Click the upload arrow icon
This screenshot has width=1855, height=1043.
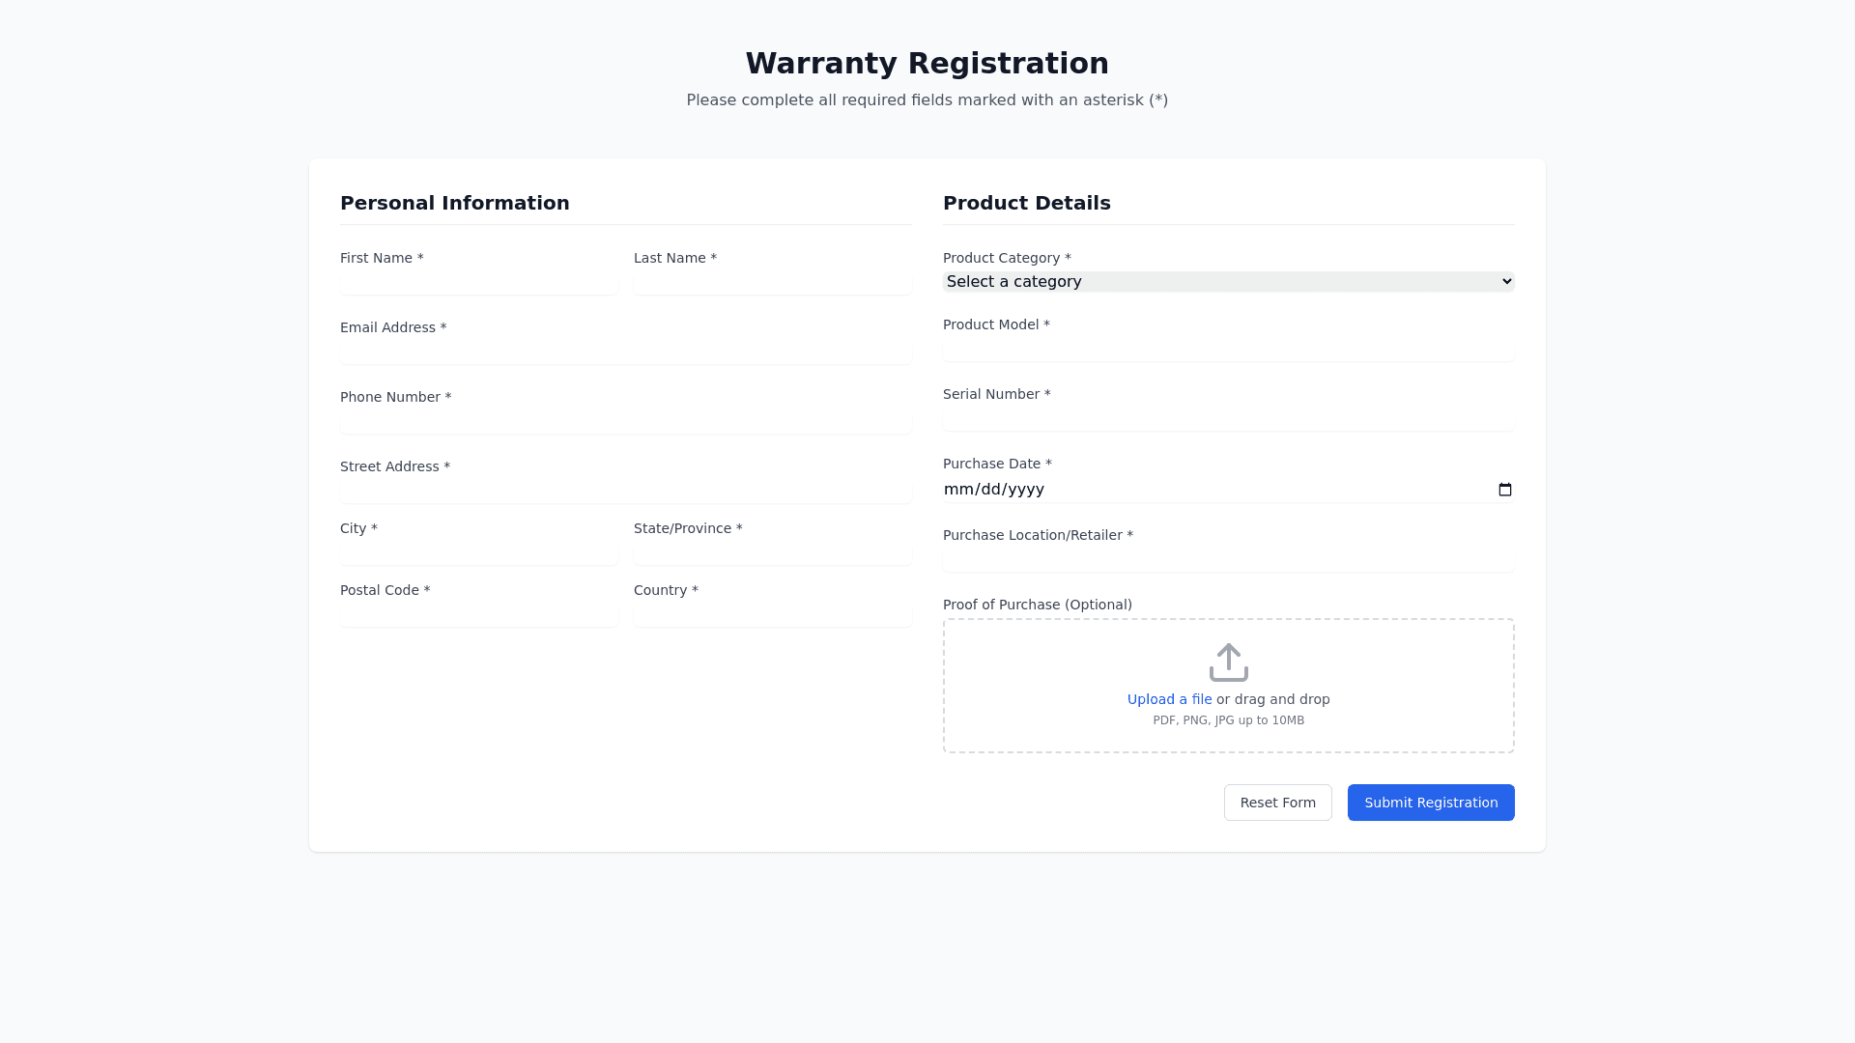[x=1228, y=662]
